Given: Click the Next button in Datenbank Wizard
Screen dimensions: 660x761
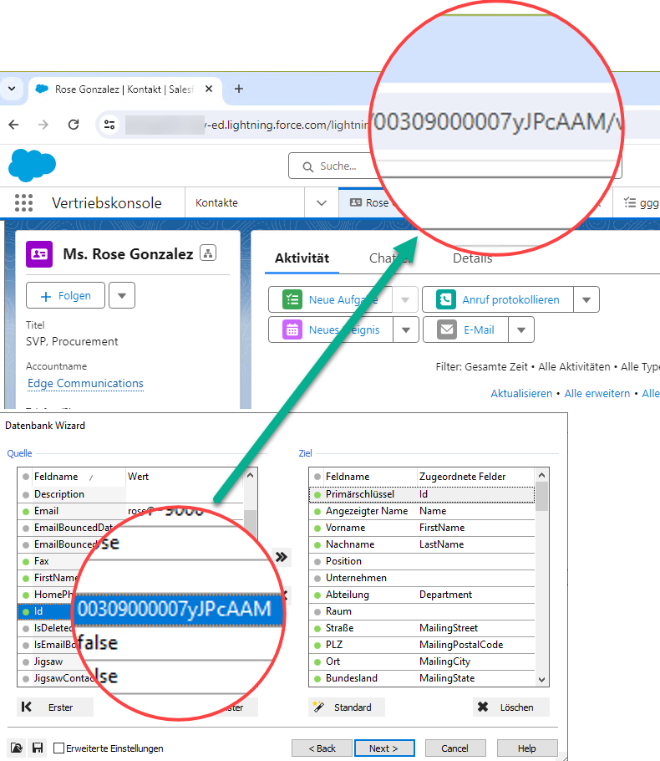Looking at the screenshot, I should [384, 748].
